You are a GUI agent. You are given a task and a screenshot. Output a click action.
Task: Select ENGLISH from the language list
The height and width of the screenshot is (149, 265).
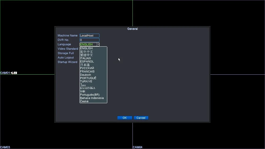86,48
